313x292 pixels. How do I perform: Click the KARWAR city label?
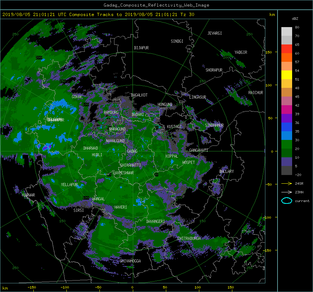coord(29,195)
